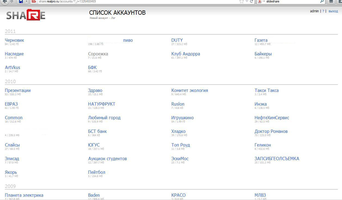Viewport: 342px width, 200px height.
Task: Open the Лог link under the title
Action: [x=113, y=18]
